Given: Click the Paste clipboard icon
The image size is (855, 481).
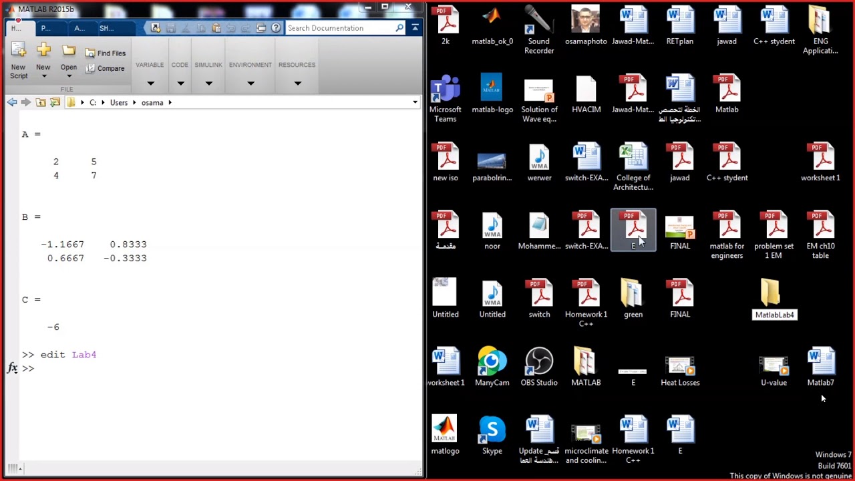Looking at the screenshot, I should click(216, 28).
